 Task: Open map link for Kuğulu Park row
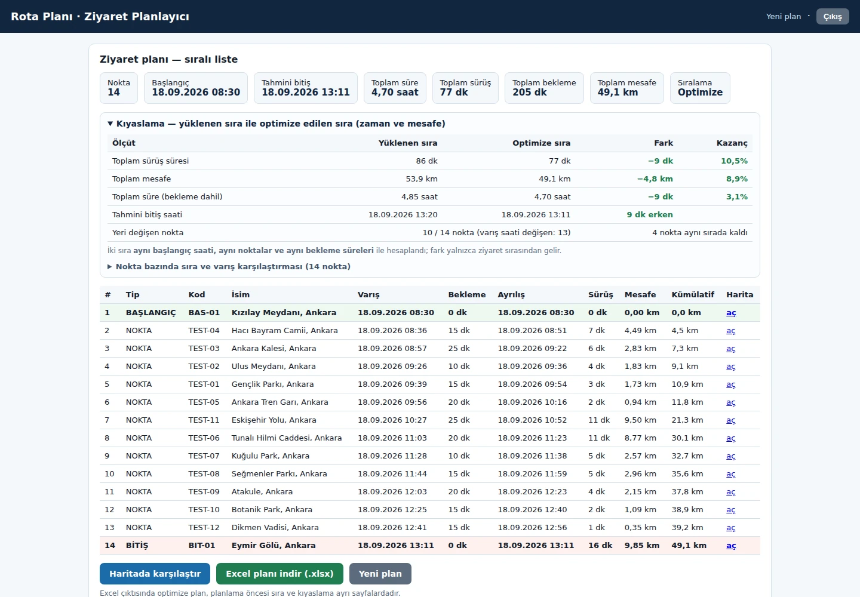(731, 456)
